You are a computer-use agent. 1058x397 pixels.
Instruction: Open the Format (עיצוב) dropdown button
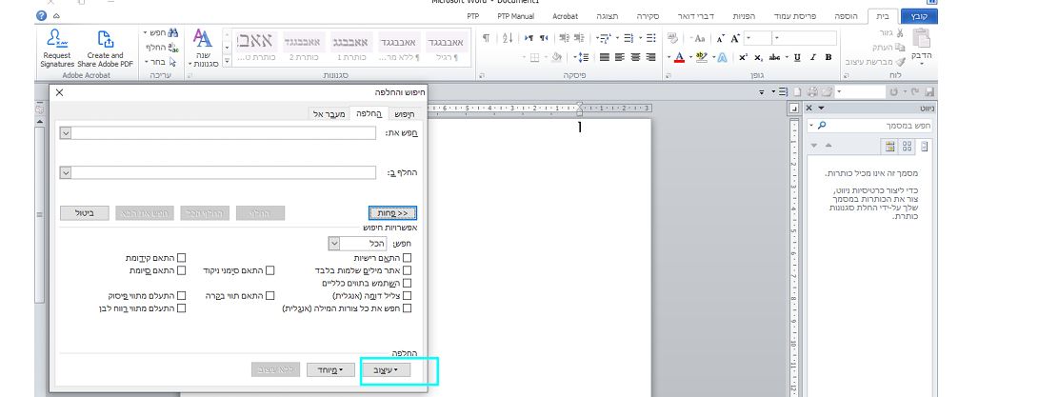[x=386, y=370]
